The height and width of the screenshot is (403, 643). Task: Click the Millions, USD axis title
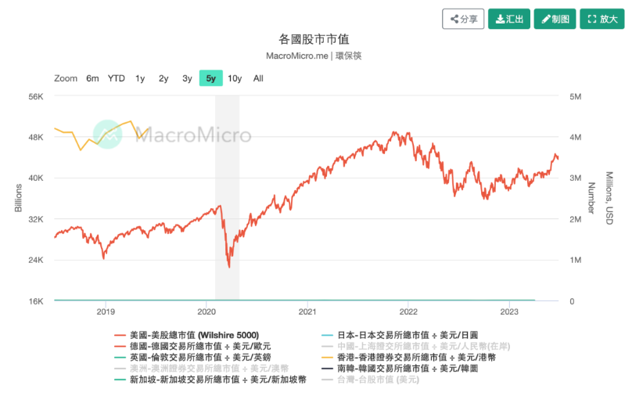[x=609, y=198]
